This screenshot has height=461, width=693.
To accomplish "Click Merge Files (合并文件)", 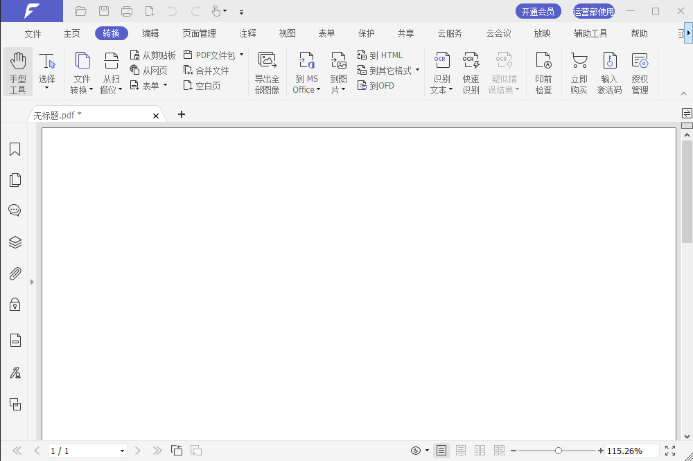I will tap(206, 71).
